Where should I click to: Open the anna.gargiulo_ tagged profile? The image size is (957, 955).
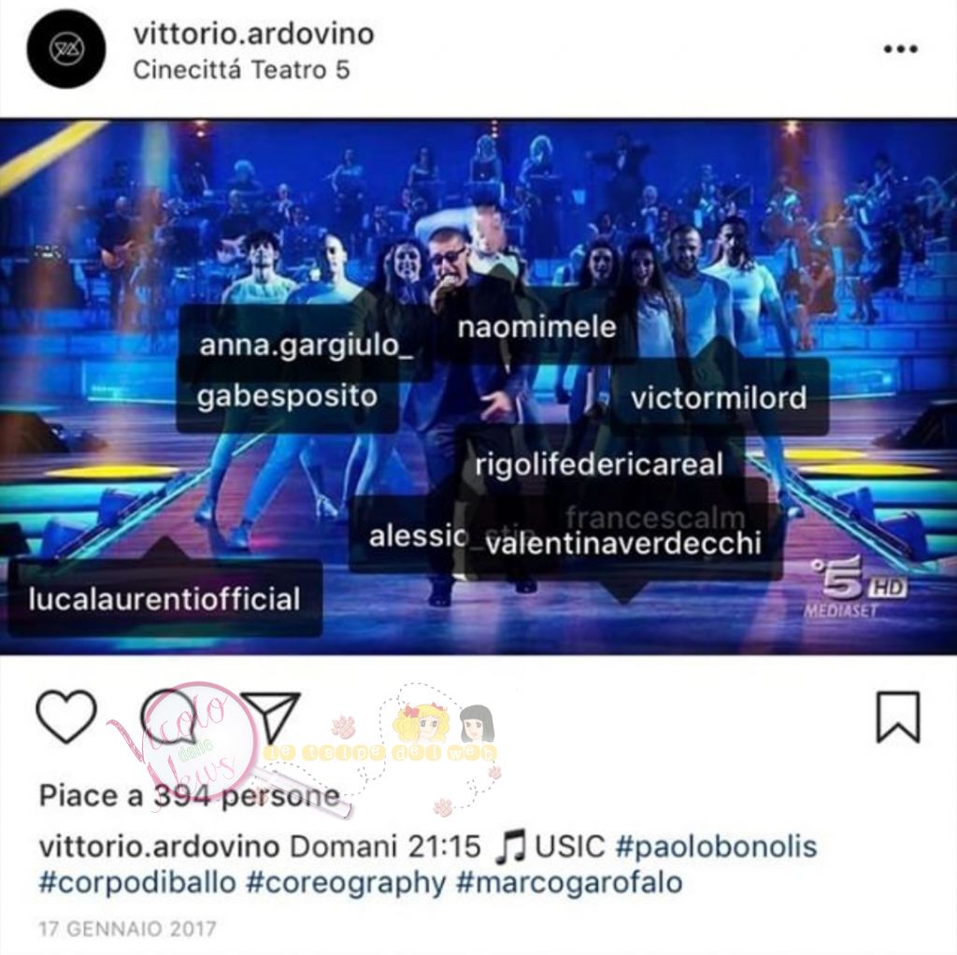307,345
